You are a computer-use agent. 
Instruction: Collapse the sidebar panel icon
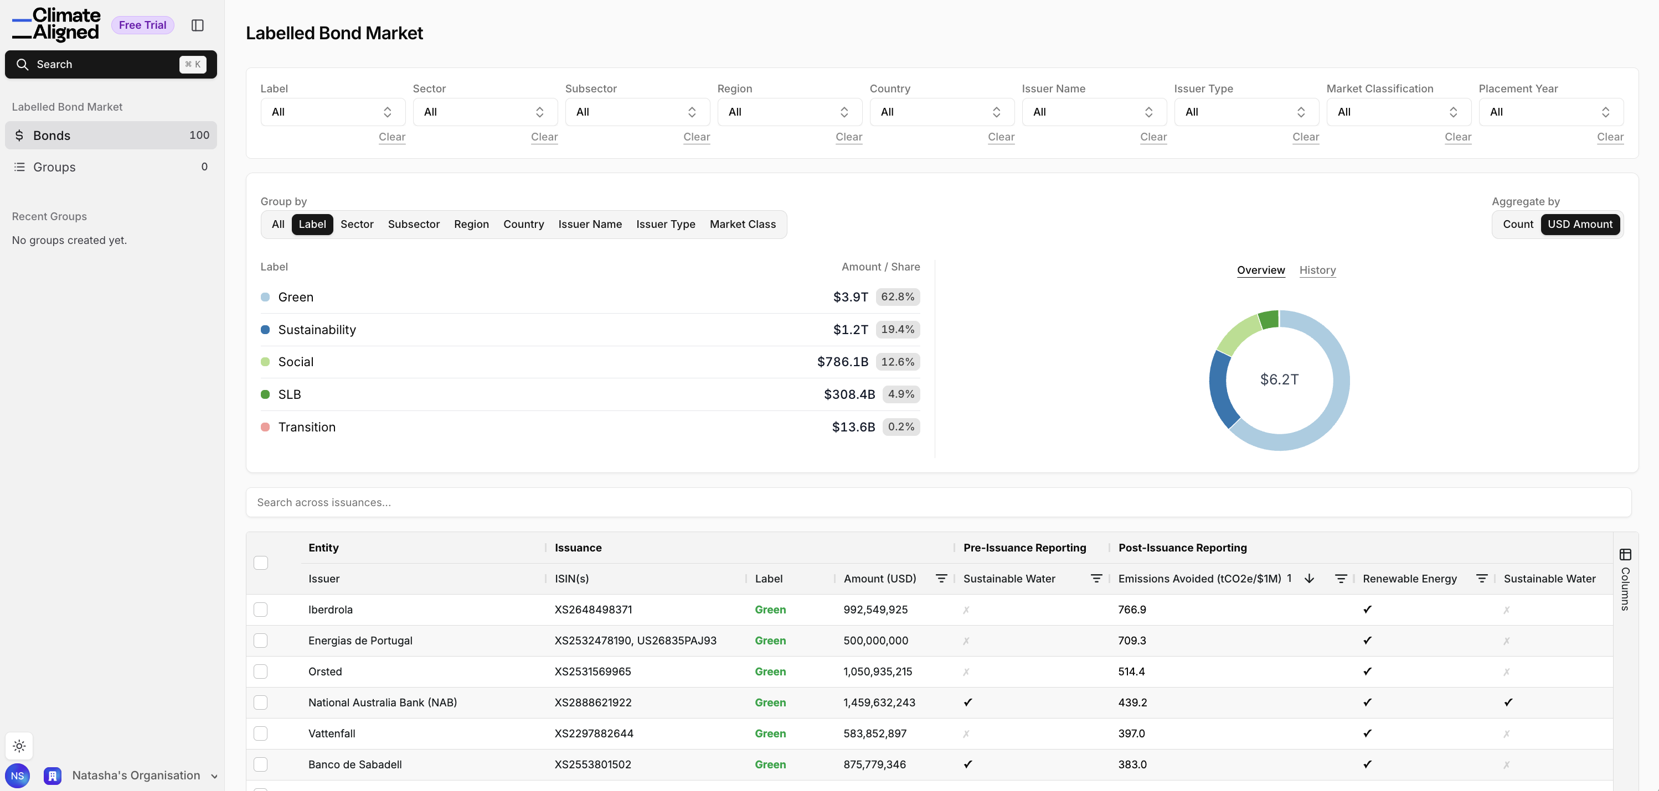click(x=198, y=25)
